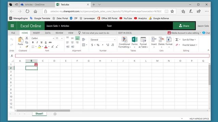
Task: Toggle Middle Align in Alignment group
Action: tap(72, 38)
